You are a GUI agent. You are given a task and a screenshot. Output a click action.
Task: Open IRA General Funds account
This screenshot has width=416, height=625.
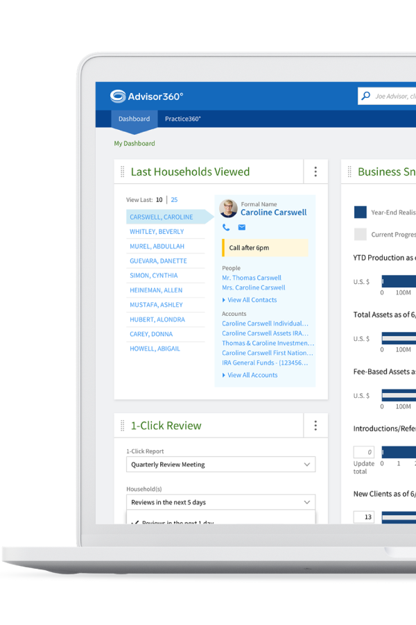(x=265, y=362)
